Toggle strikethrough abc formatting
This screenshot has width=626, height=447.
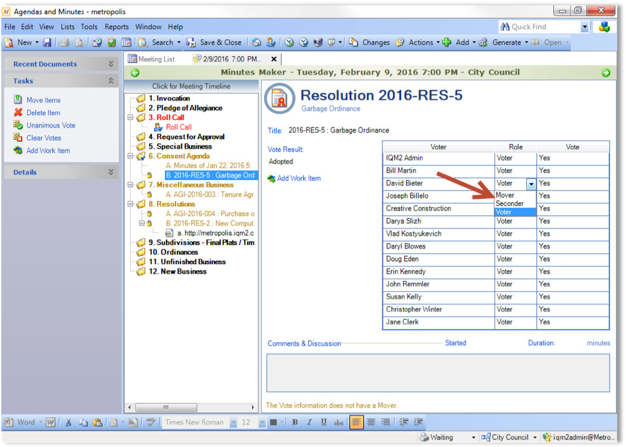click(x=339, y=422)
